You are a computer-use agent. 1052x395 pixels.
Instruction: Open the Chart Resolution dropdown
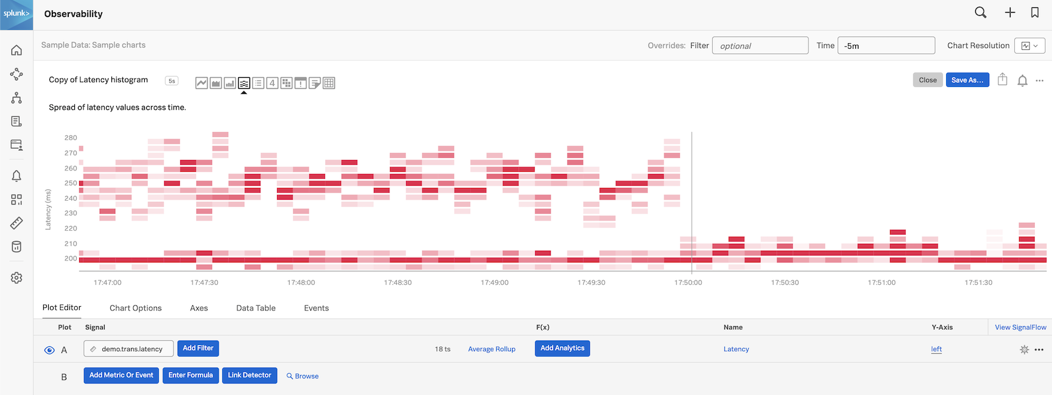coord(1029,46)
